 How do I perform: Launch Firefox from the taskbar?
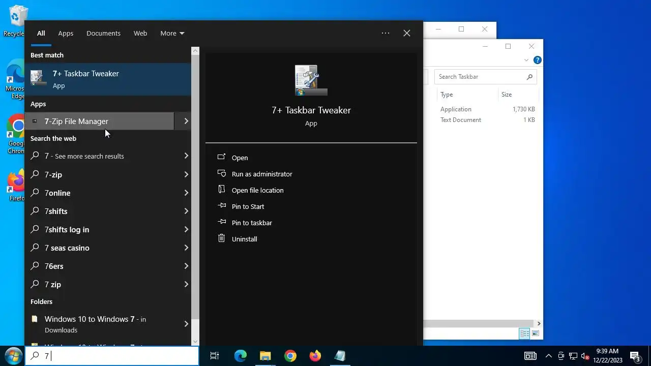pyautogui.click(x=315, y=356)
